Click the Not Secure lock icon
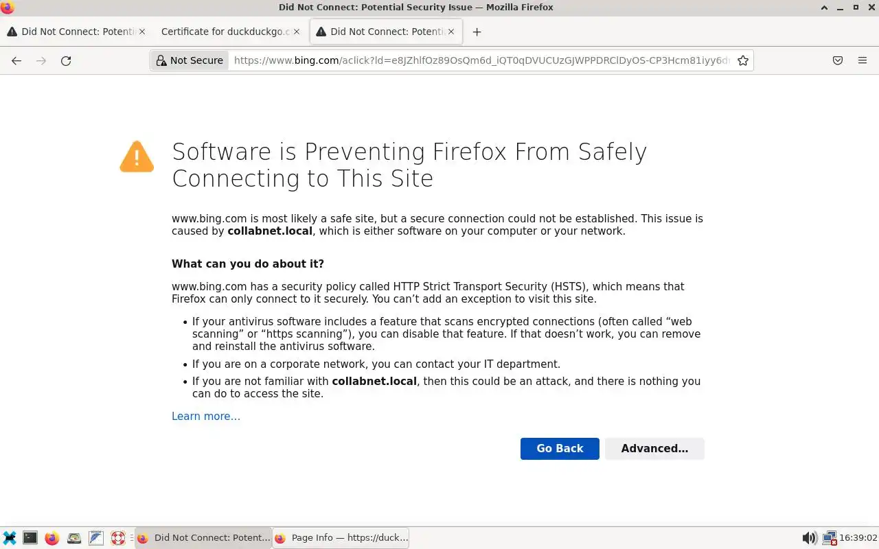Image resolution: width=879 pixels, height=549 pixels. click(161, 60)
